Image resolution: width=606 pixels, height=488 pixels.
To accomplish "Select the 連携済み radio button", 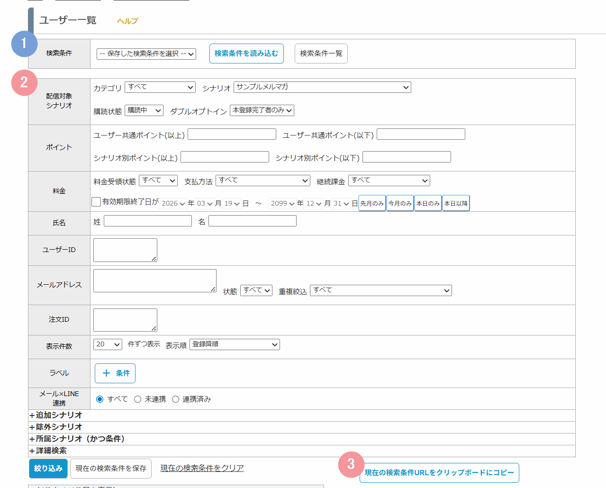I will [175, 399].
